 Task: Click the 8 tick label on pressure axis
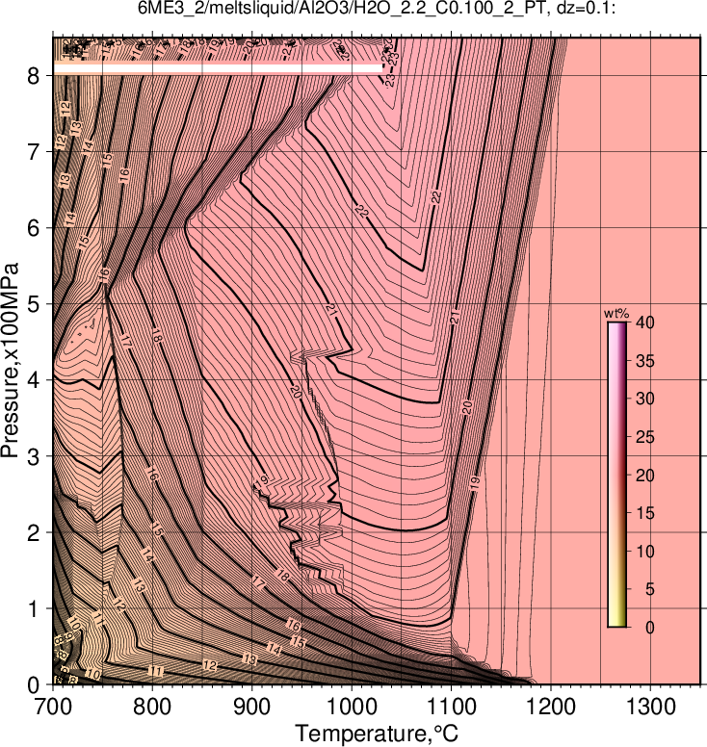pyautogui.click(x=34, y=75)
